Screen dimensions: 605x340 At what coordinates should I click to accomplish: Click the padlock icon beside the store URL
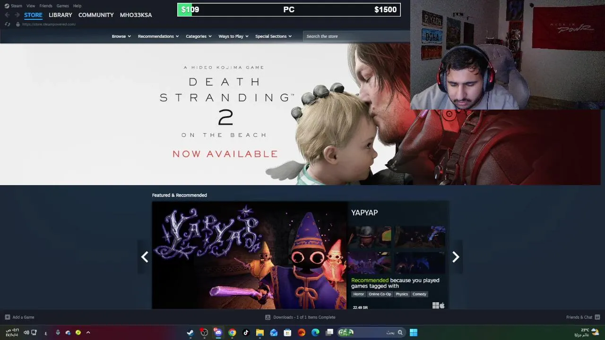click(x=18, y=24)
